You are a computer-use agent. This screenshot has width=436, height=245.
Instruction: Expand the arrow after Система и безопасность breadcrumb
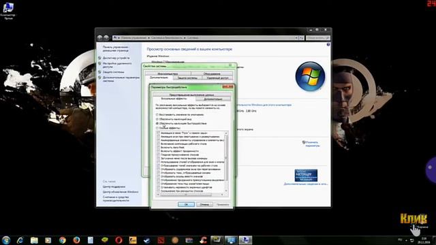pos(185,38)
